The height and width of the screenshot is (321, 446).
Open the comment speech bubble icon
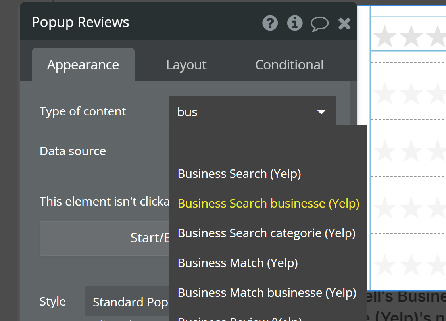tap(319, 23)
